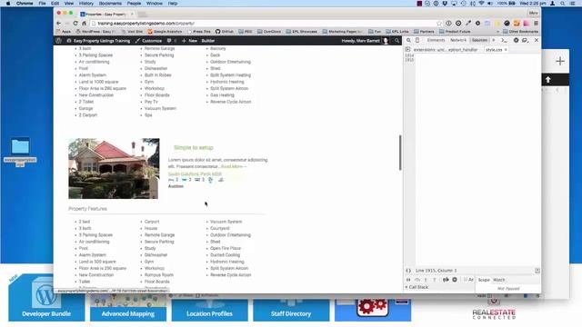The height and width of the screenshot is (327, 582).
Task: Open the Location Profiles tile
Action: point(210,309)
